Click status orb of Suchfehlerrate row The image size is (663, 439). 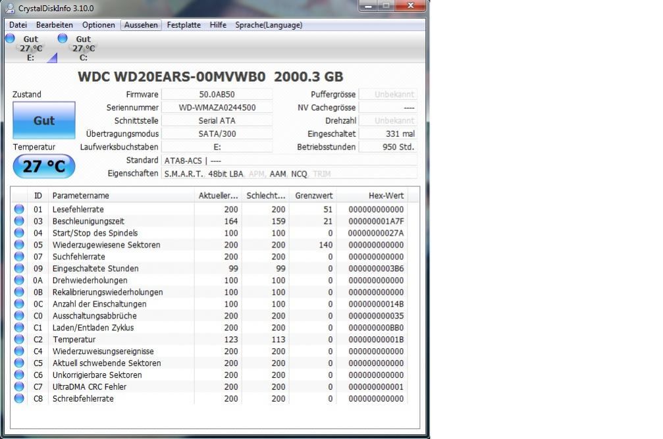point(19,257)
